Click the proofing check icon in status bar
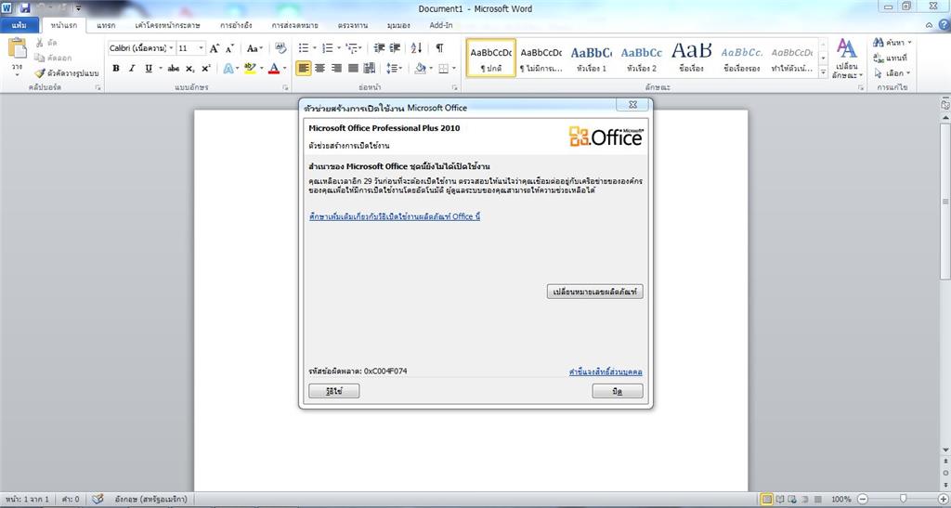951x508 pixels. pyautogui.click(x=97, y=499)
